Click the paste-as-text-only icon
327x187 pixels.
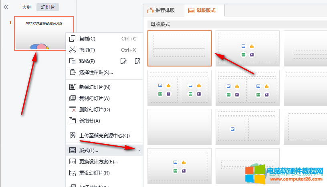click(x=137, y=61)
